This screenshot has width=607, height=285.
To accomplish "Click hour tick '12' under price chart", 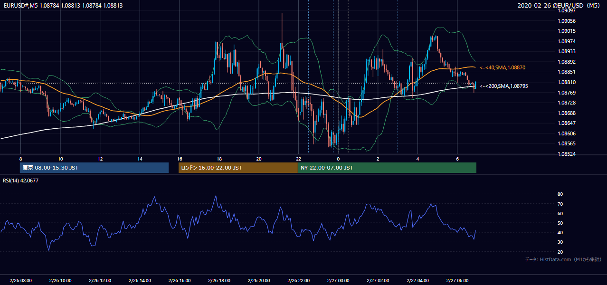I will pyautogui.click(x=100, y=159).
